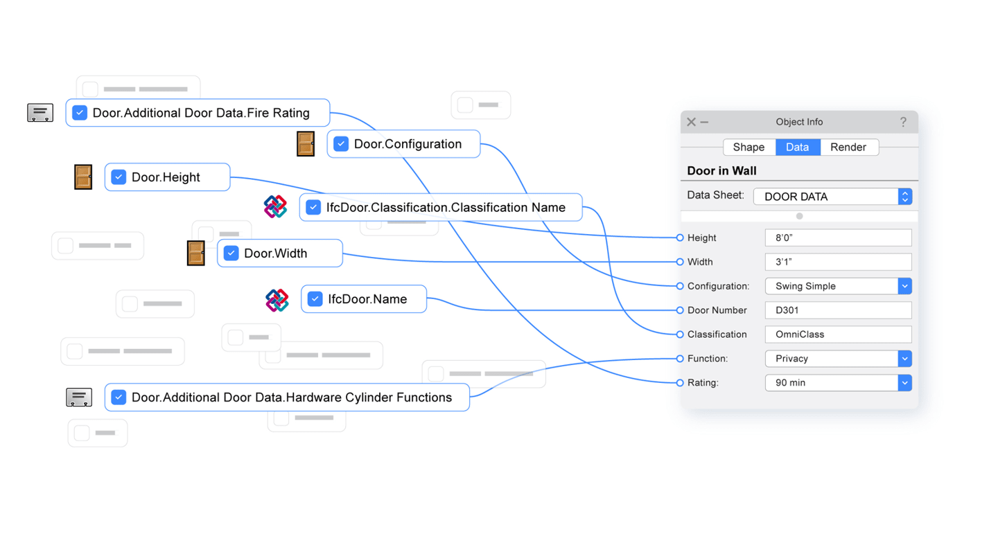Uncheck the IfcDoor.Name checkbox
Viewport: 998px width, 554px height.
(x=315, y=299)
